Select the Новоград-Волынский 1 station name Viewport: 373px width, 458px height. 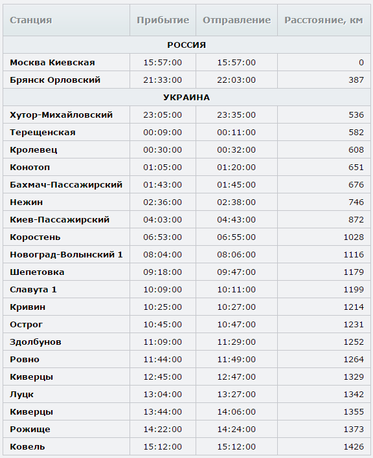(66, 255)
